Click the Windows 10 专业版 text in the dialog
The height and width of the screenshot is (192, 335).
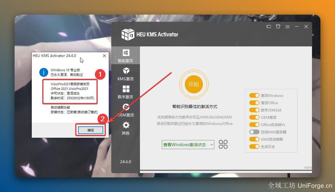[65, 70]
